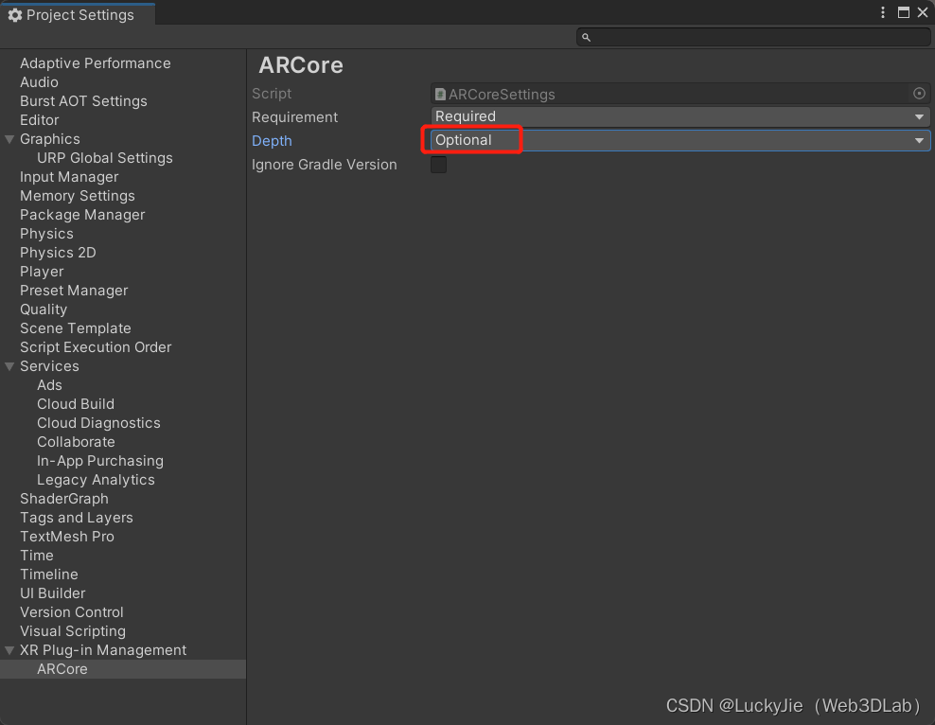The height and width of the screenshot is (725, 935).
Task: Click the Requirement property label
Action: 294,116
